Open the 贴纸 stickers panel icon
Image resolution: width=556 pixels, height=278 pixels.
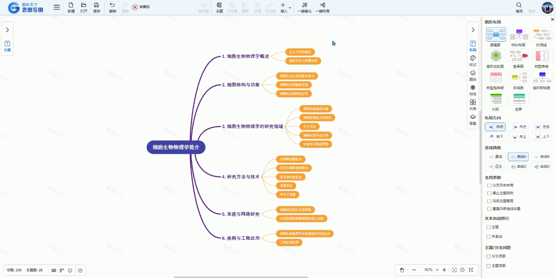click(x=473, y=88)
